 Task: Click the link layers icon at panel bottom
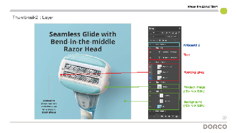(154, 116)
